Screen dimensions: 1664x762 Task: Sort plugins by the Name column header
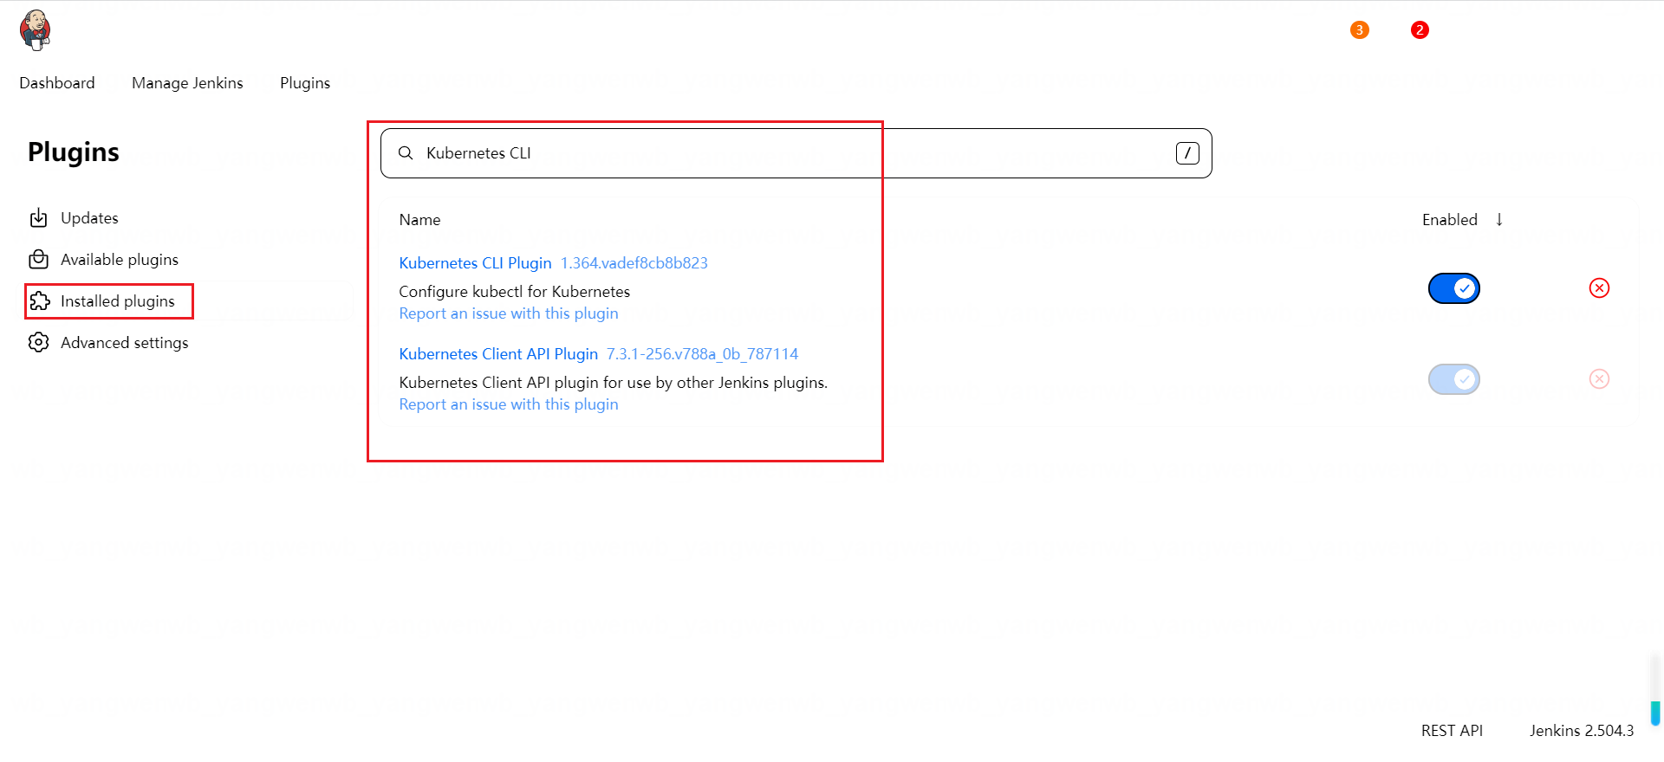(x=419, y=220)
